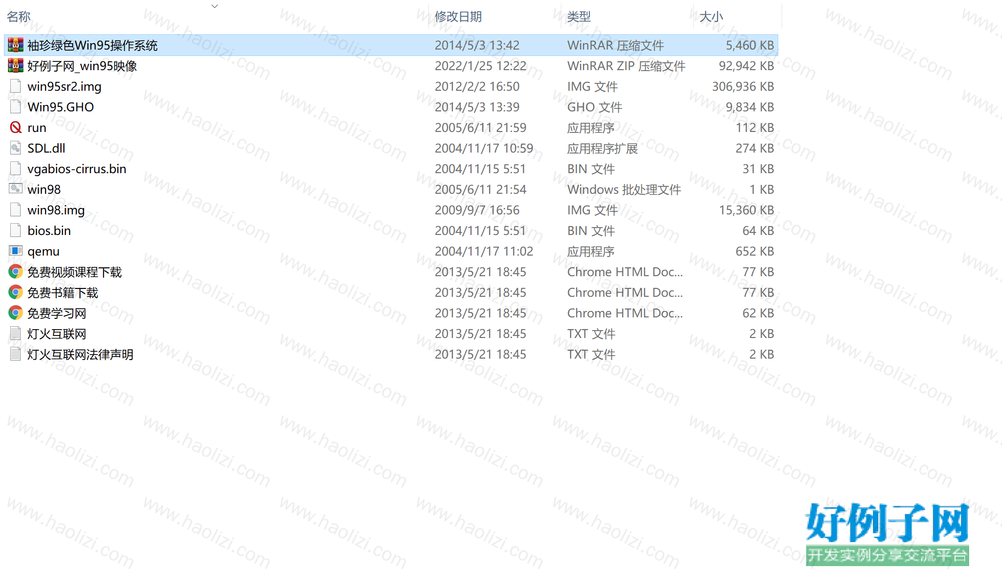This screenshot has height=571, width=1002.
Task: Sort by the 名称 column header
Action: tap(19, 17)
